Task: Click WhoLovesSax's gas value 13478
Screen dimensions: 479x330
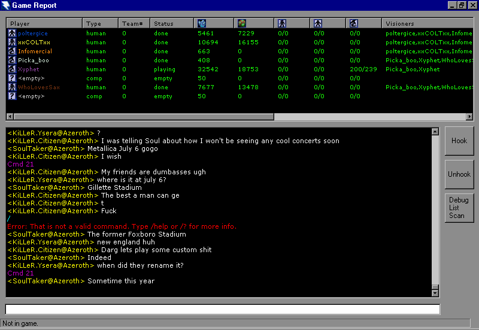Action: (248, 87)
